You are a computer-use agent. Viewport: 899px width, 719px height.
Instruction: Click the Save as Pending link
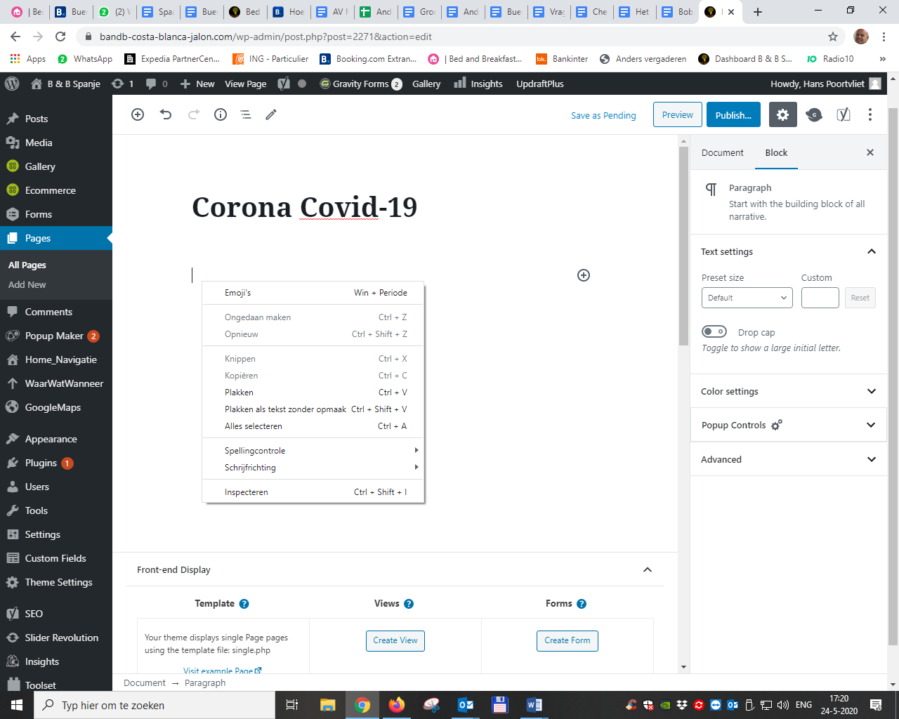click(603, 115)
